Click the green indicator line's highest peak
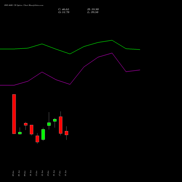Image resolution: width=182 pixels, height=182 pixels. (112, 40)
